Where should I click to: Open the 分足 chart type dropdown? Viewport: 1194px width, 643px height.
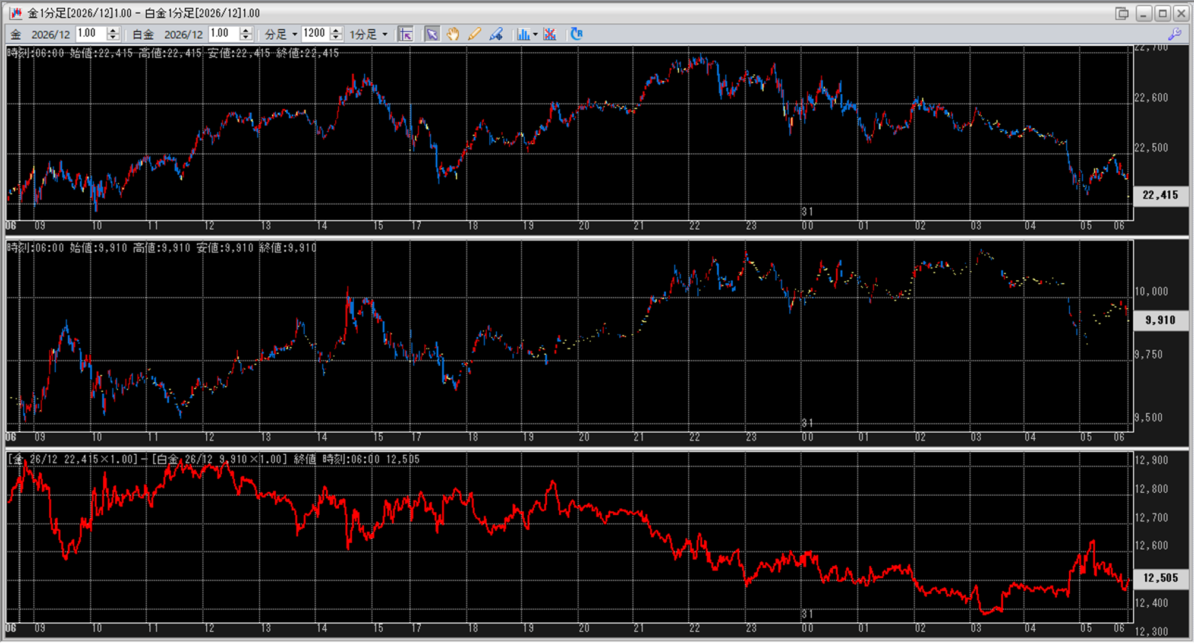coord(281,34)
